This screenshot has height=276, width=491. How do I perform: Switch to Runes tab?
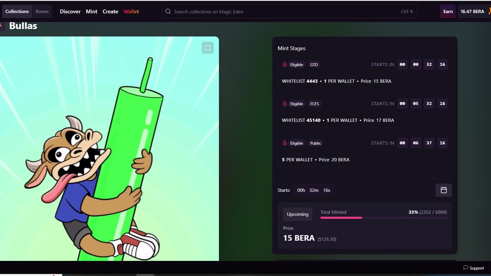click(x=42, y=11)
